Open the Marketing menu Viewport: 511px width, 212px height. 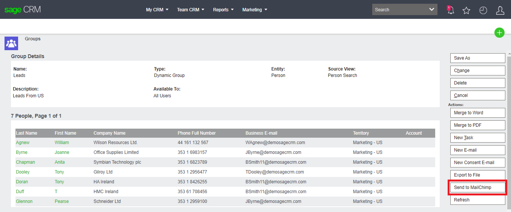(x=255, y=10)
